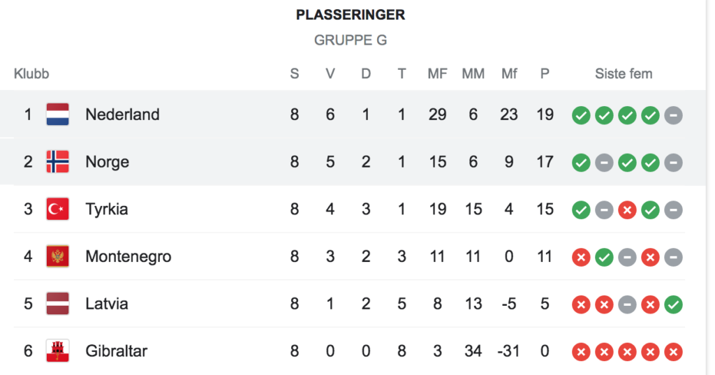The height and width of the screenshot is (375, 715).
Task: Click the Klubb column header
Action: coord(31,74)
